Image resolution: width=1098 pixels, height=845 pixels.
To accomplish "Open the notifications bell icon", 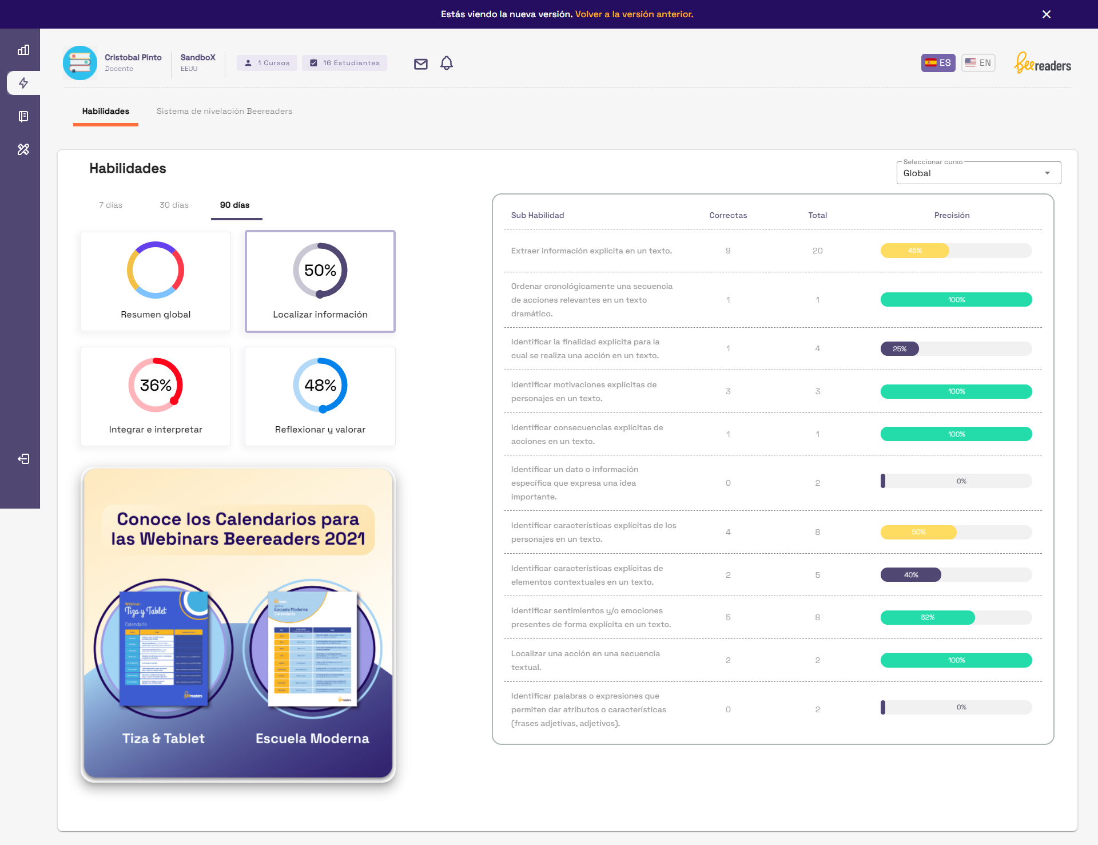I will tap(447, 63).
